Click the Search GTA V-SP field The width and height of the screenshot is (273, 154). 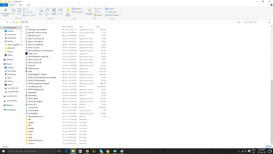click(256, 22)
